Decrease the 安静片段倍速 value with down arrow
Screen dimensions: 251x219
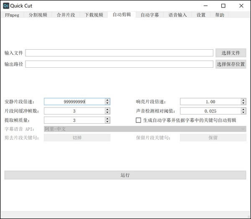(108, 103)
